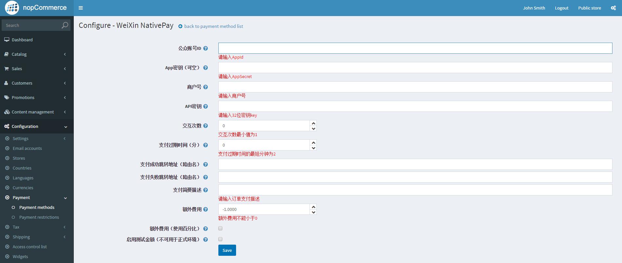The image size is (622, 263).
Task: Decrease 交互次数 value with down arrow
Action: click(x=313, y=129)
